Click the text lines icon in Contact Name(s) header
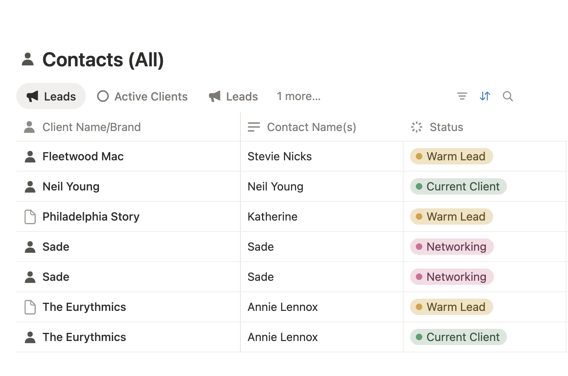The height and width of the screenshot is (376, 568). pos(254,127)
